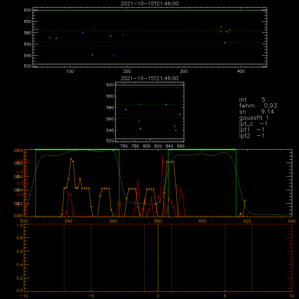Image resolution: width=299 pixels, height=299 pixels.
Task: Select the "sn 9.14" readout line
Action: (x=257, y=112)
